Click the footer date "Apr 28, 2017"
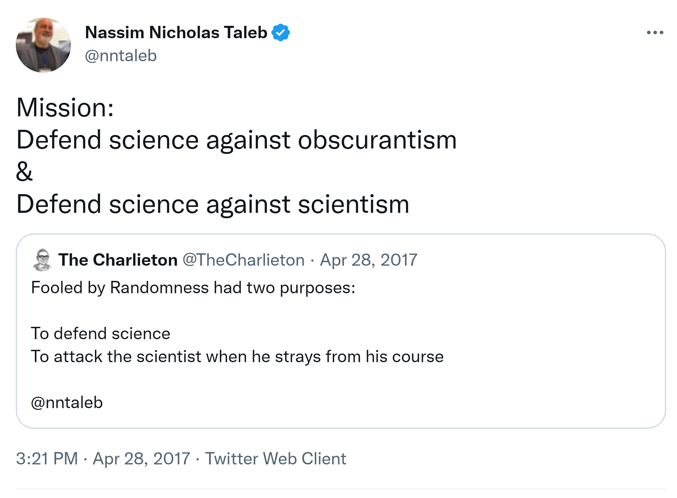 (141, 458)
